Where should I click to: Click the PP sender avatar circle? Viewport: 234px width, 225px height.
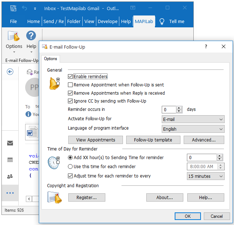pyautogui.click(x=32, y=87)
